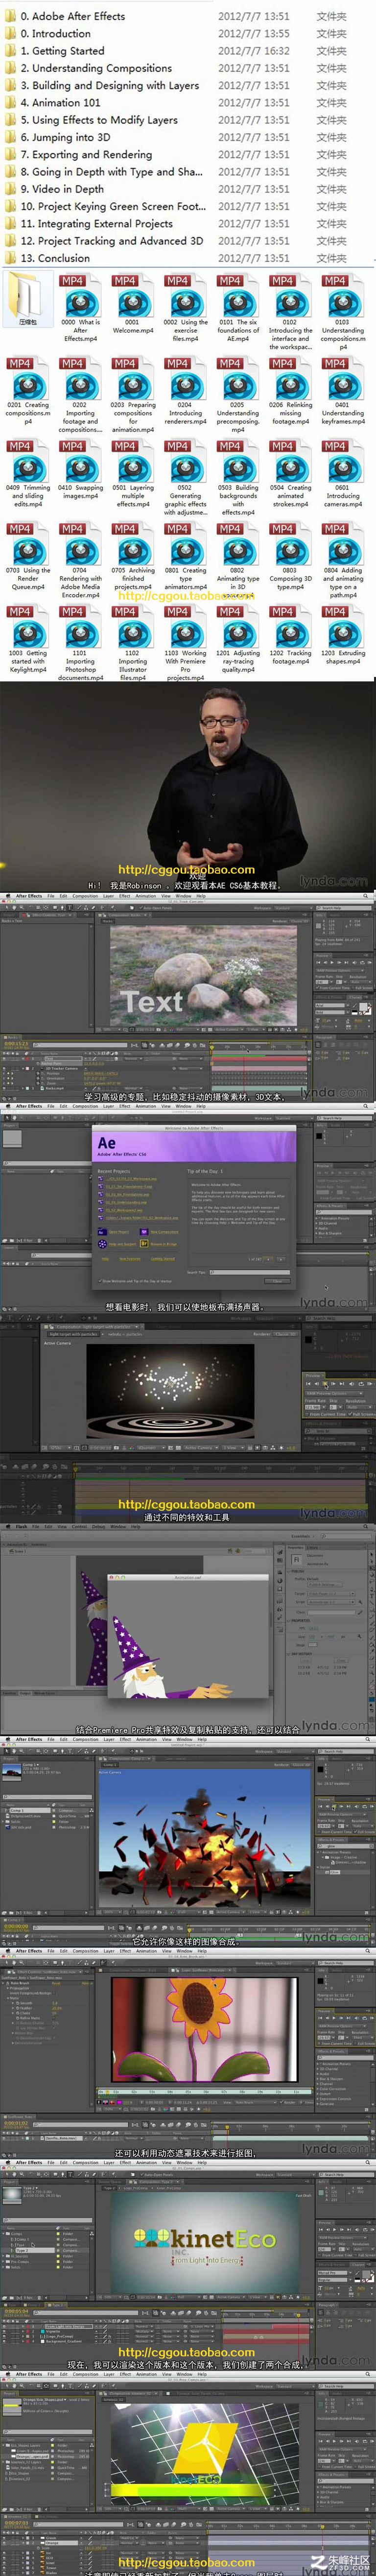The height and width of the screenshot is (2576, 376).
Task: Select '0409 Trimming and sliding edits.mp4'
Action: (27, 475)
